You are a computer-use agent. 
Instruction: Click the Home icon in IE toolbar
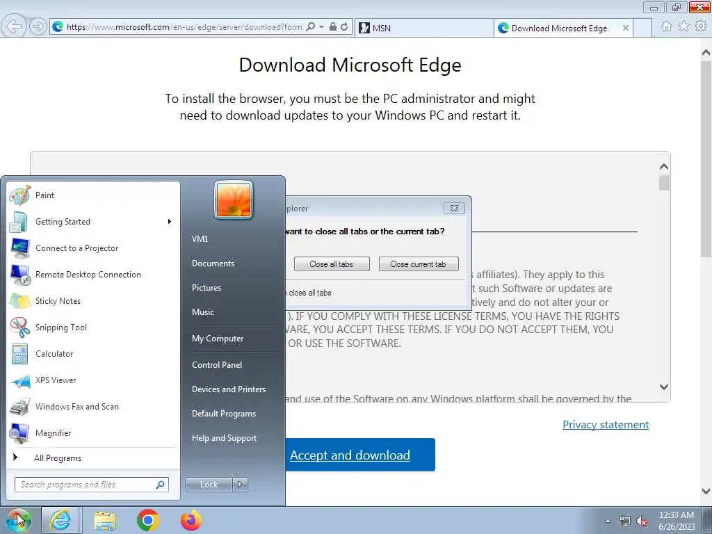point(666,26)
